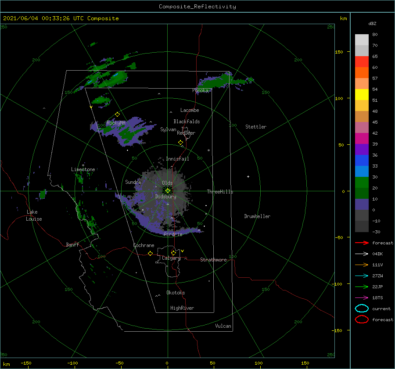
Task: Click the Vulcan town label
Action: point(223,326)
